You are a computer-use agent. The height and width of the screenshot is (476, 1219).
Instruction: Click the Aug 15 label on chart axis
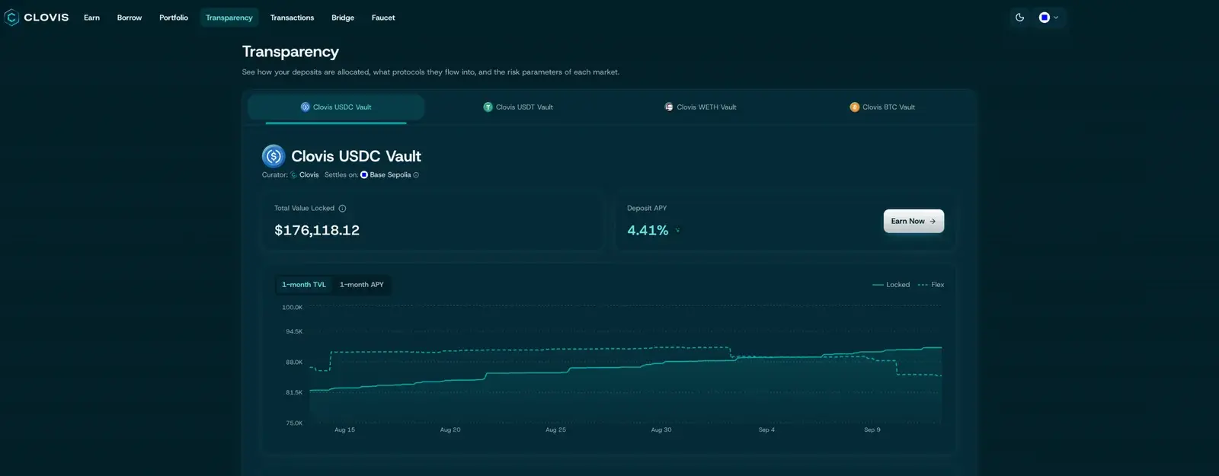pyautogui.click(x=344, y=430)
